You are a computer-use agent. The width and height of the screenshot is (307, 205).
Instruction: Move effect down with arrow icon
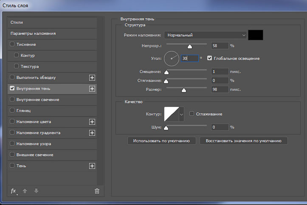[36, 191]
